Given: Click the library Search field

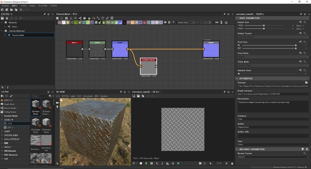Looking at the screenshot, I should click(40, 96).
